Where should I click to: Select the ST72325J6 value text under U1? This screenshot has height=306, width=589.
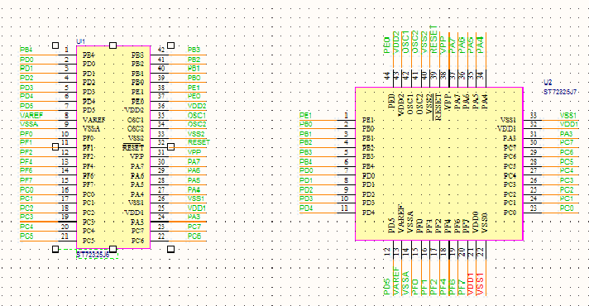(93, 255)
